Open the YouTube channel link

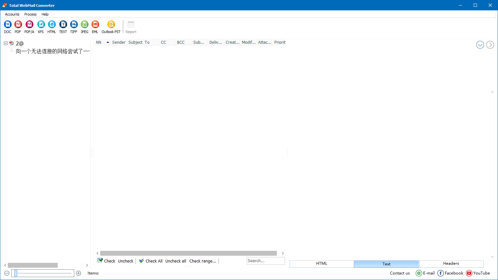coord(478,273)
